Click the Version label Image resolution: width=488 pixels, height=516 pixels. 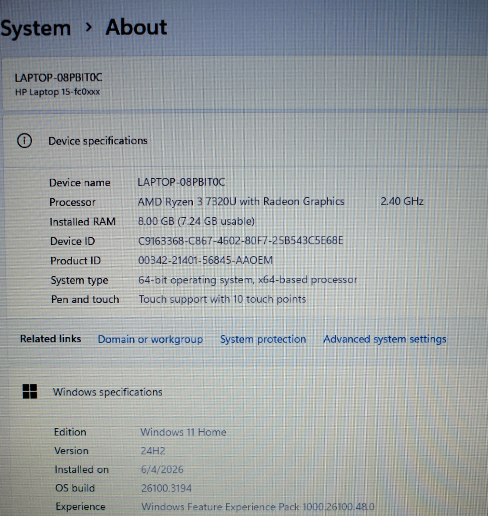(71, 451)
